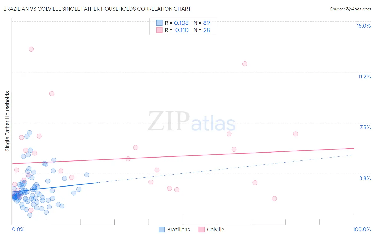Click the rightmost pink point at 7.5 percent level

296,134
